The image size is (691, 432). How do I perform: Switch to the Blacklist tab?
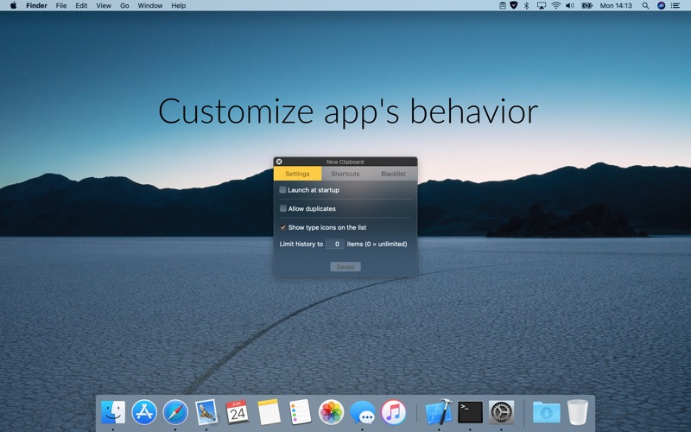[393, 174]
